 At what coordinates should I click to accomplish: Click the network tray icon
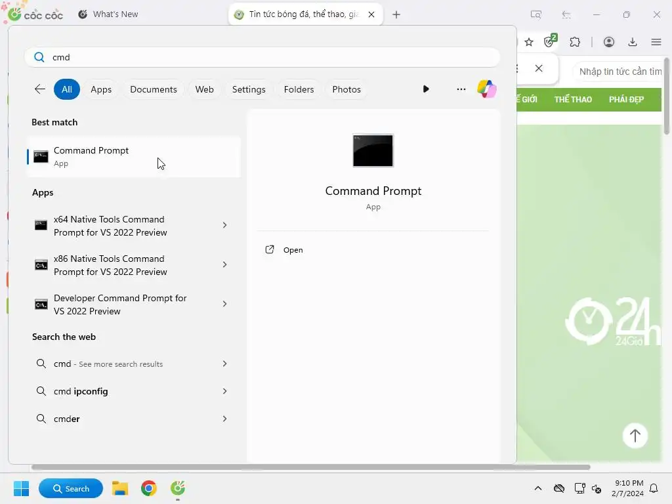tap(579, 488)
